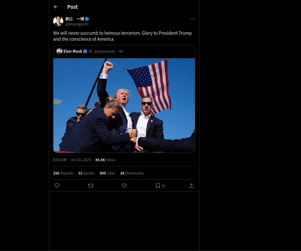
Task: Click the Elon Musk name in quote
Action: tap(73, 51)
